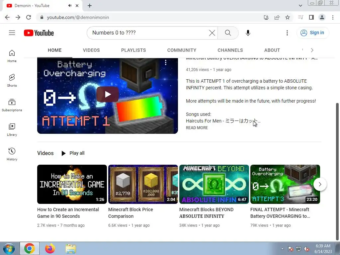
Task: Click the tray volume icon
Action: pos(306,249)
